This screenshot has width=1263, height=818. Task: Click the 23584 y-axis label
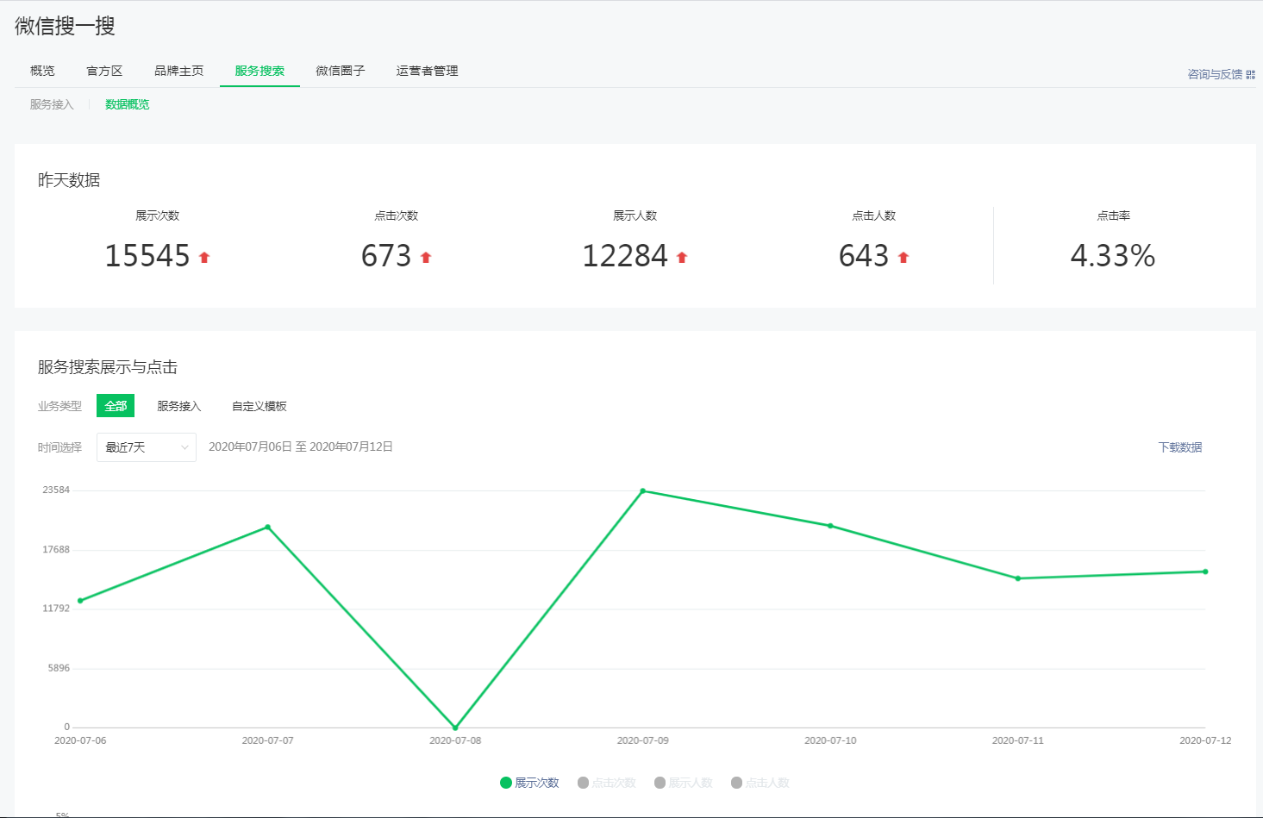pos(56,490)
